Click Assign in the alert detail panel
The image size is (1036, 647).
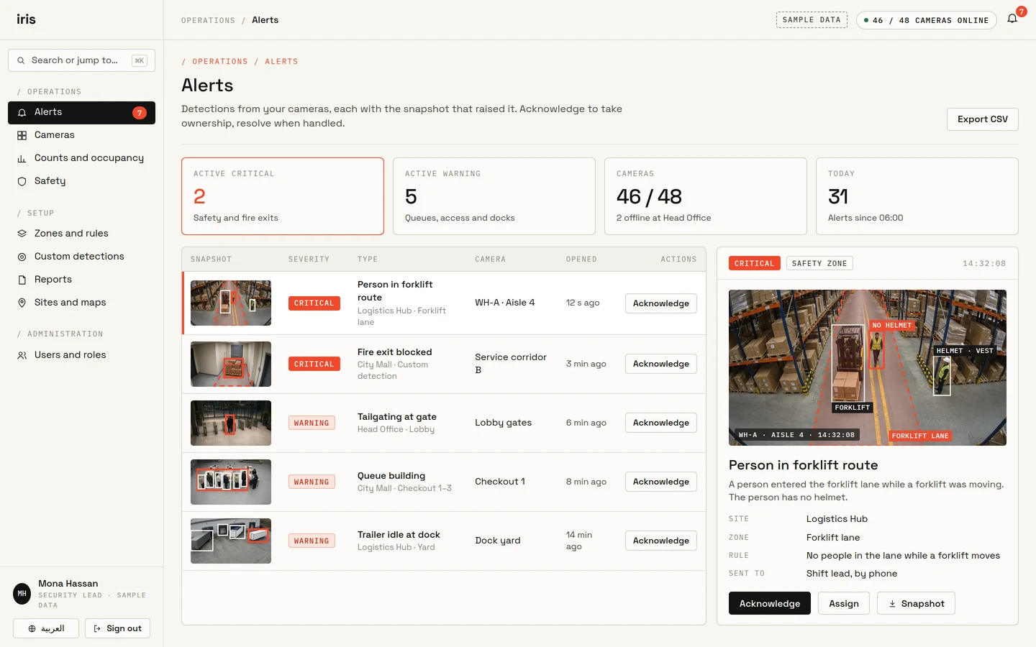point(843,603)
